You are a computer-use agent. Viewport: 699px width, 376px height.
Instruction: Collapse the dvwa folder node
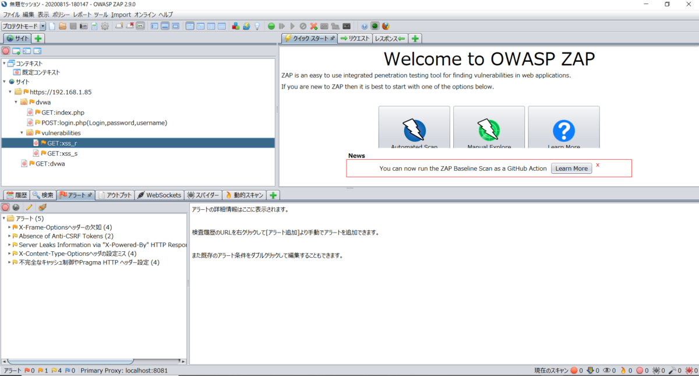[x=16, y=102]
